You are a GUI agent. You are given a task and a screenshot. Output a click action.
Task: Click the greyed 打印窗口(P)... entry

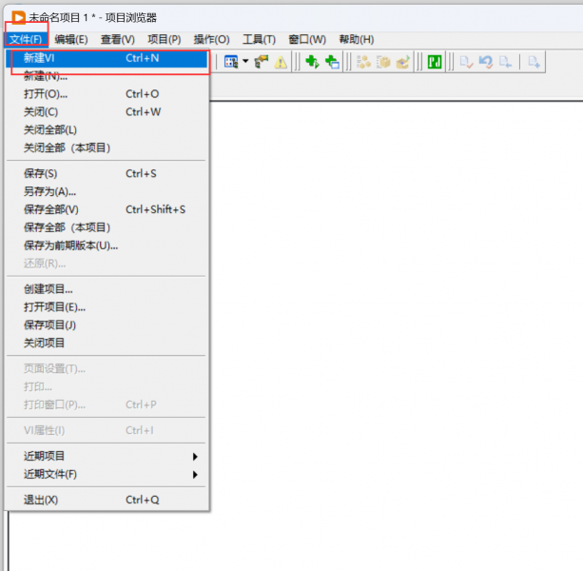[x=107, y=404]
